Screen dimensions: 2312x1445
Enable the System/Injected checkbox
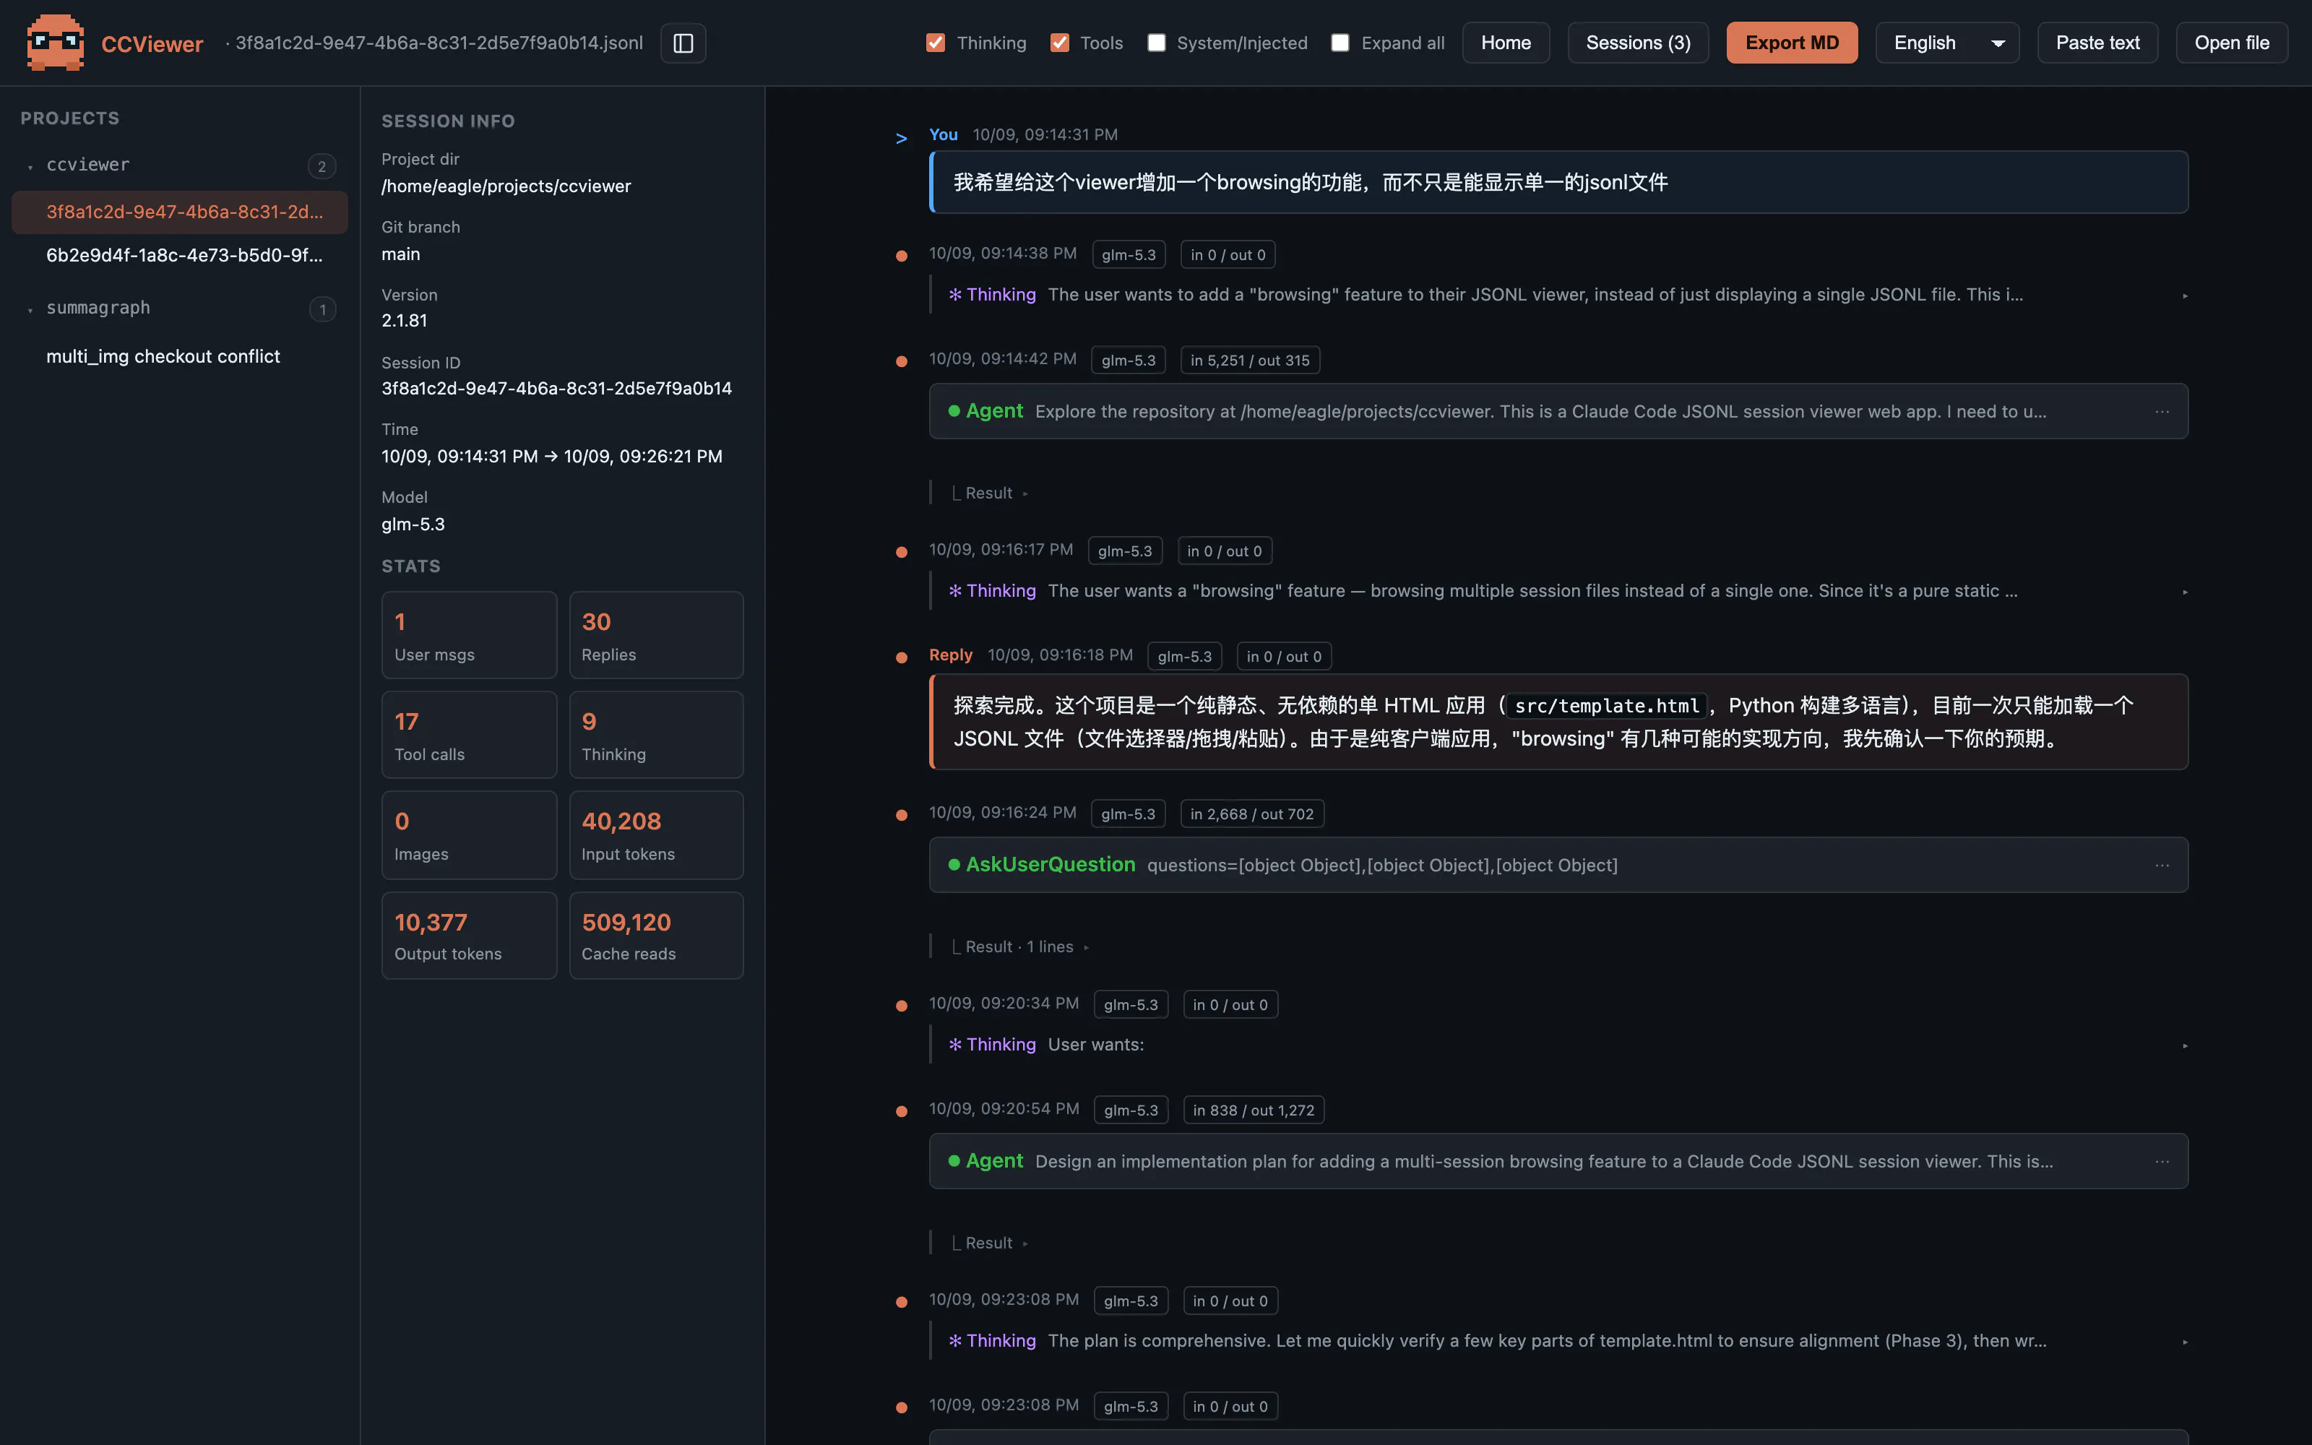click(1156, 43)
